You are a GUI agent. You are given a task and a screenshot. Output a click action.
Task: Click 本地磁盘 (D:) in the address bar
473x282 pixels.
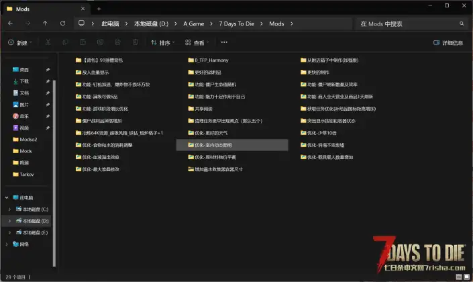point(151,23)
